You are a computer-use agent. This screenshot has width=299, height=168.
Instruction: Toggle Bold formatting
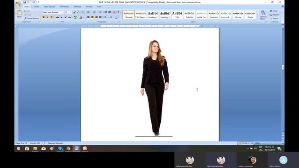(43, 17)
